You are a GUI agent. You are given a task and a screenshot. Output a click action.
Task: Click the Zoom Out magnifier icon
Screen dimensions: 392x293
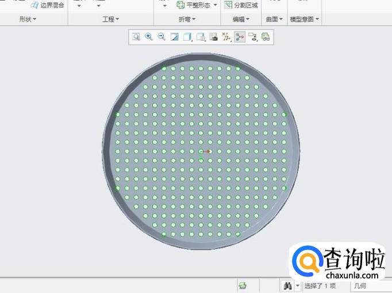click(162, 37)
